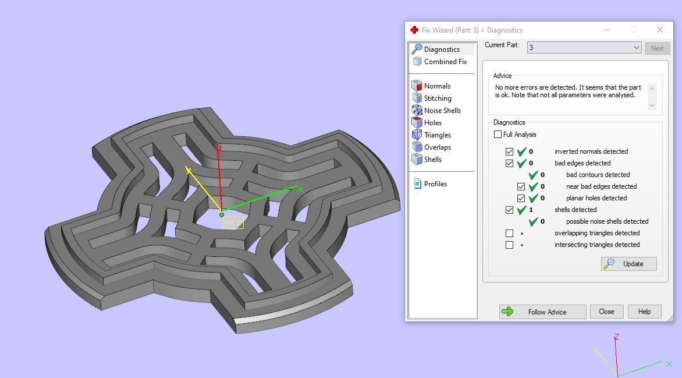The height and width of the screenshot is (378, 682).
Task: Click 'possible noise shells detected' text
Action: (x=607, y=221)
